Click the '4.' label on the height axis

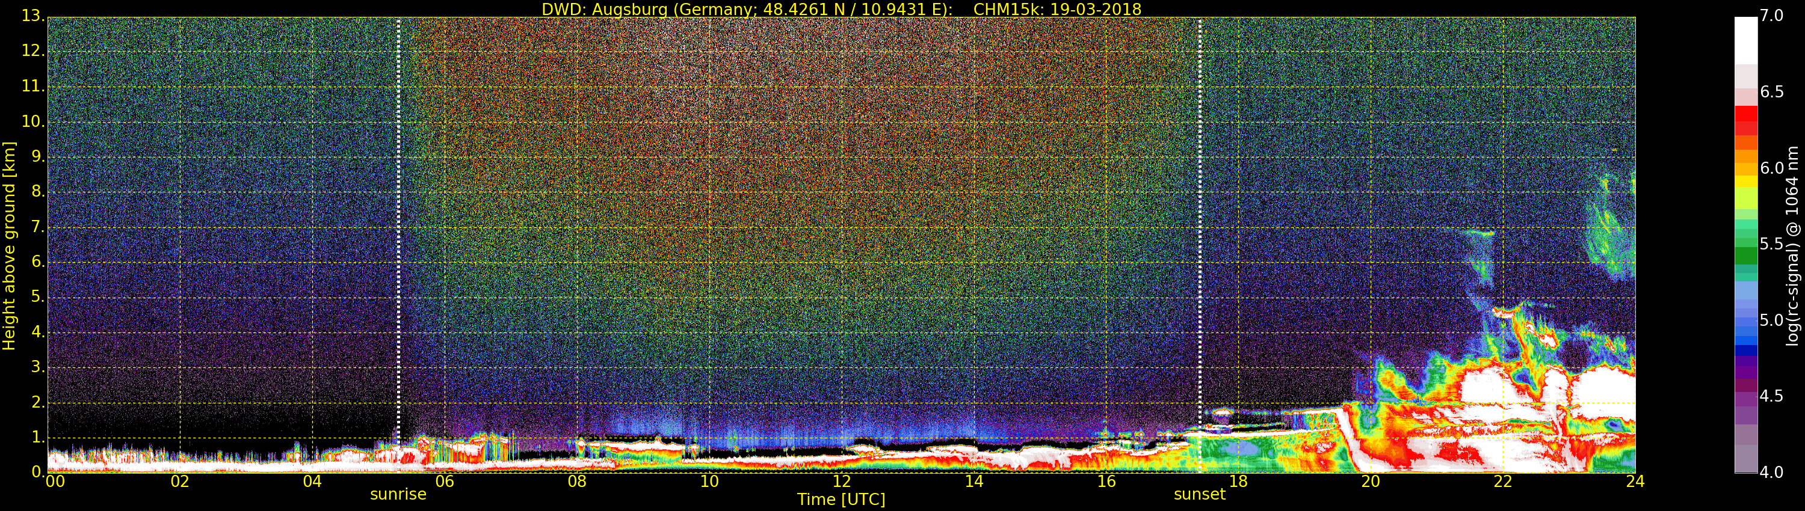38,332
